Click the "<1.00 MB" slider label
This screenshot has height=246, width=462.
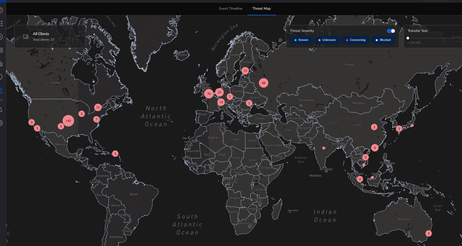pos(414,43)
